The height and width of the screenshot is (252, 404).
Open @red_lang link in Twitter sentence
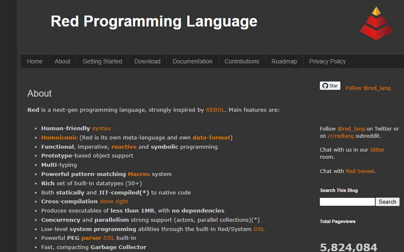click(351, 129)
